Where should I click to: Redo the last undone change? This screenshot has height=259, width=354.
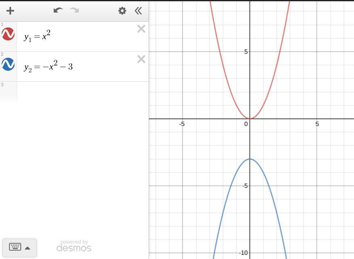[x=75, y=11]
